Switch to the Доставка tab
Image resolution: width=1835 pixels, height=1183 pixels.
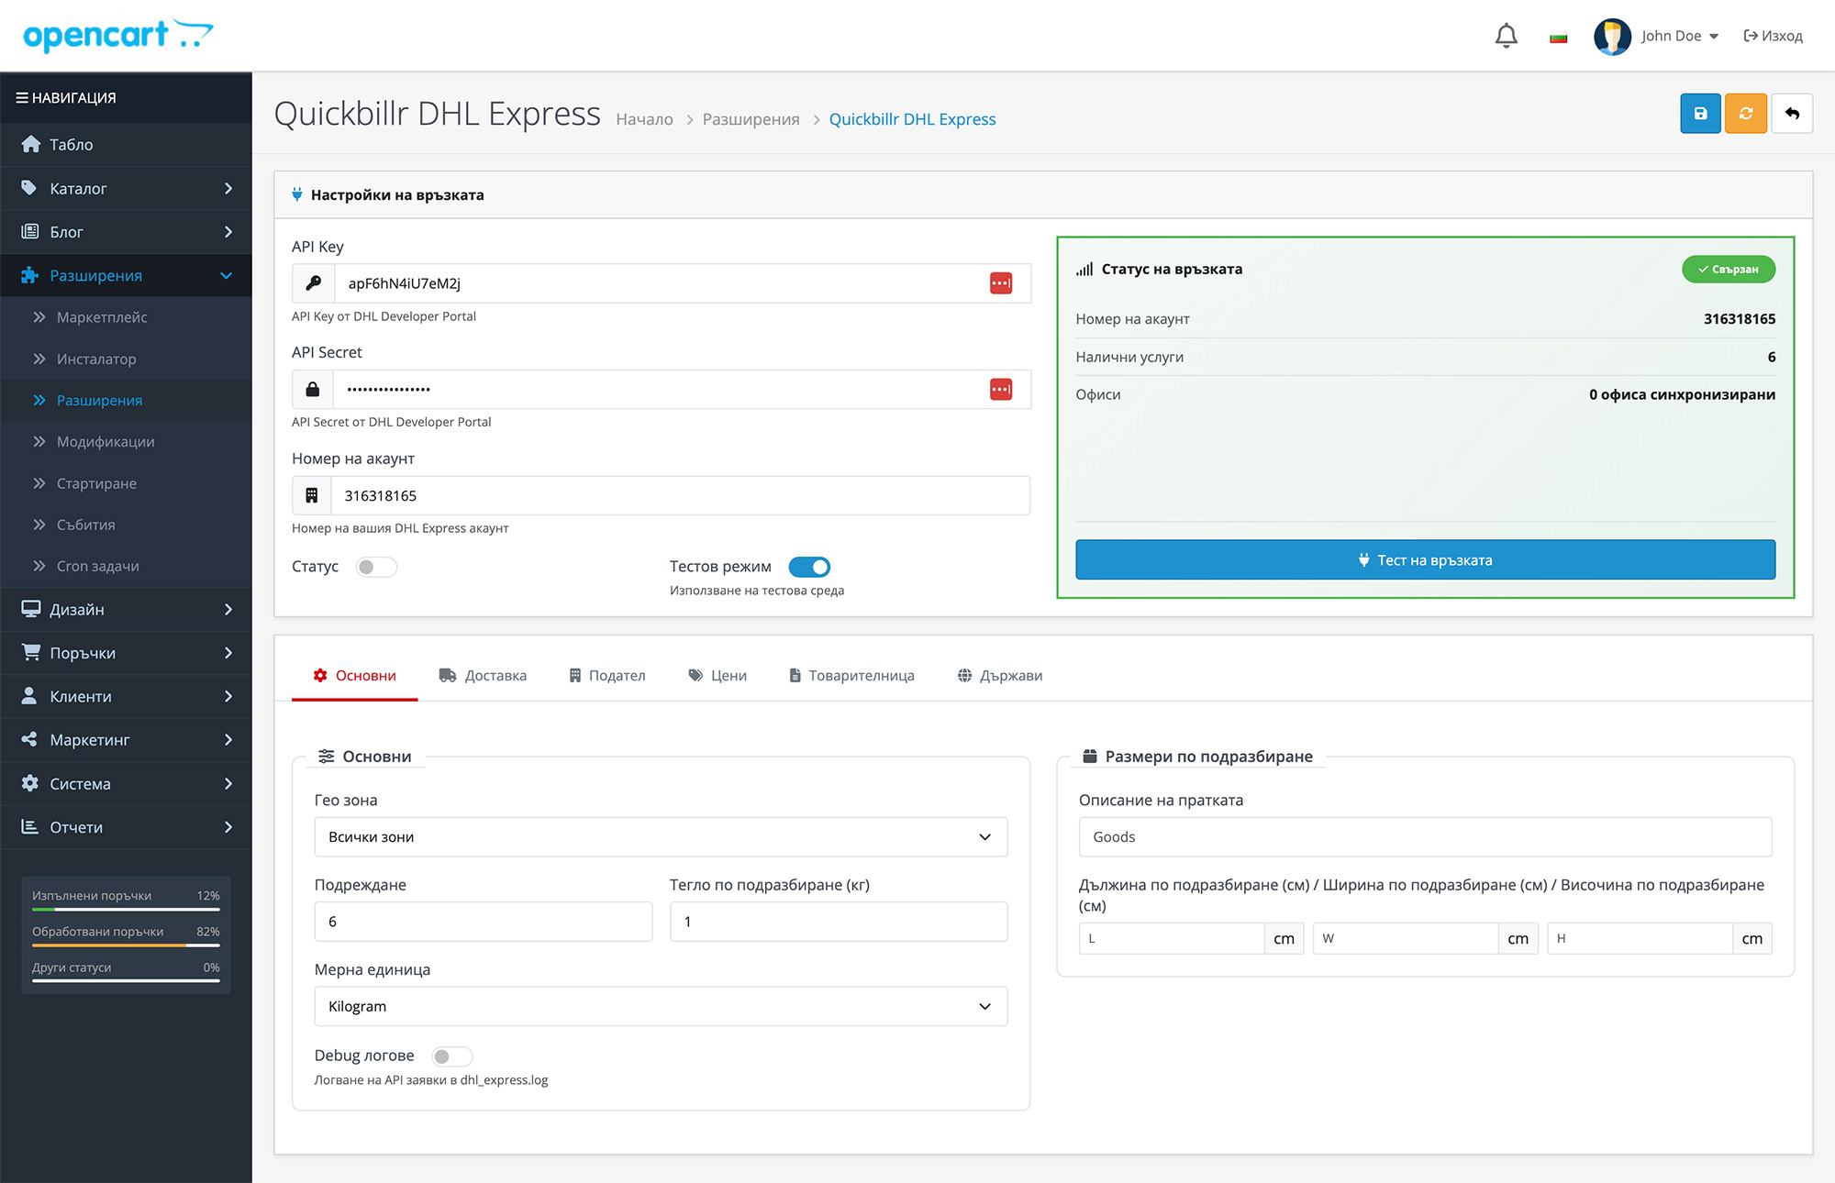(x=484, y=676)
